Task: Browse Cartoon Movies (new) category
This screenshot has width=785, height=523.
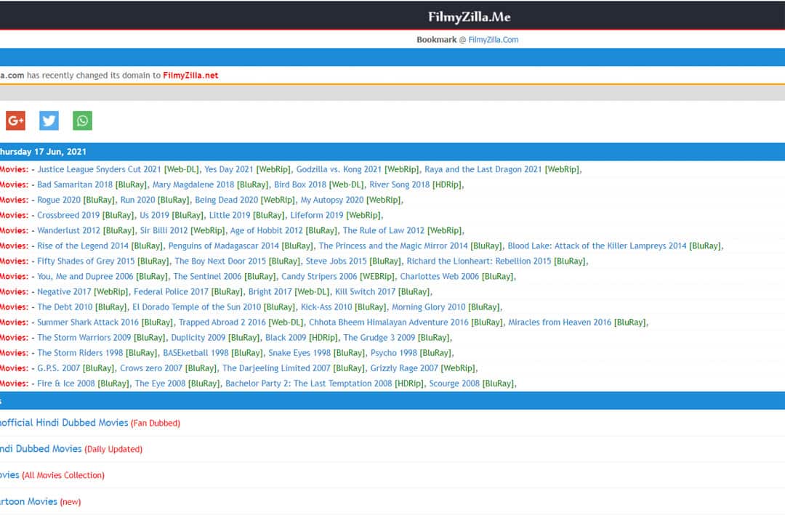Action: [41, 501]
